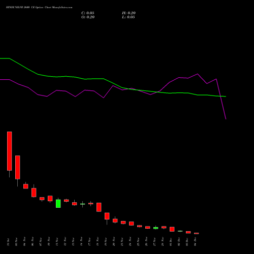Click the green candle for 11 Nov
Viewport: 254px width, 254px height.
[58, 204]
